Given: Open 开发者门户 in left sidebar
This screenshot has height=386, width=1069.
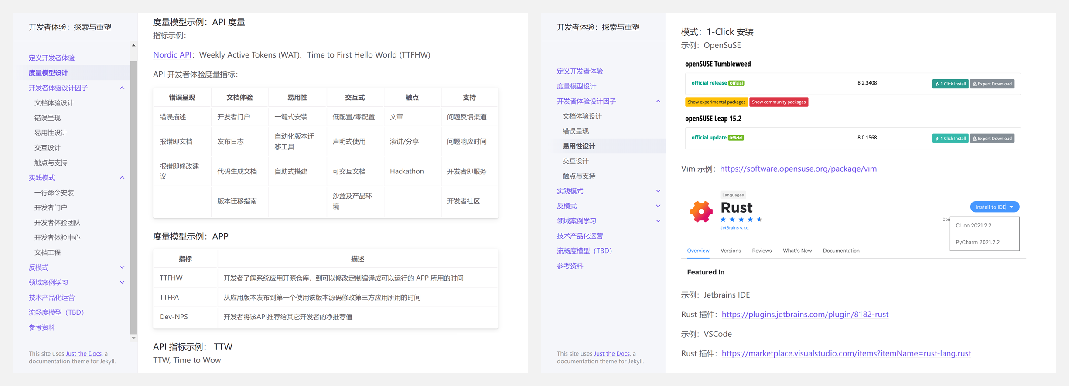Looking at the screenshot, I should click(51, 207).
